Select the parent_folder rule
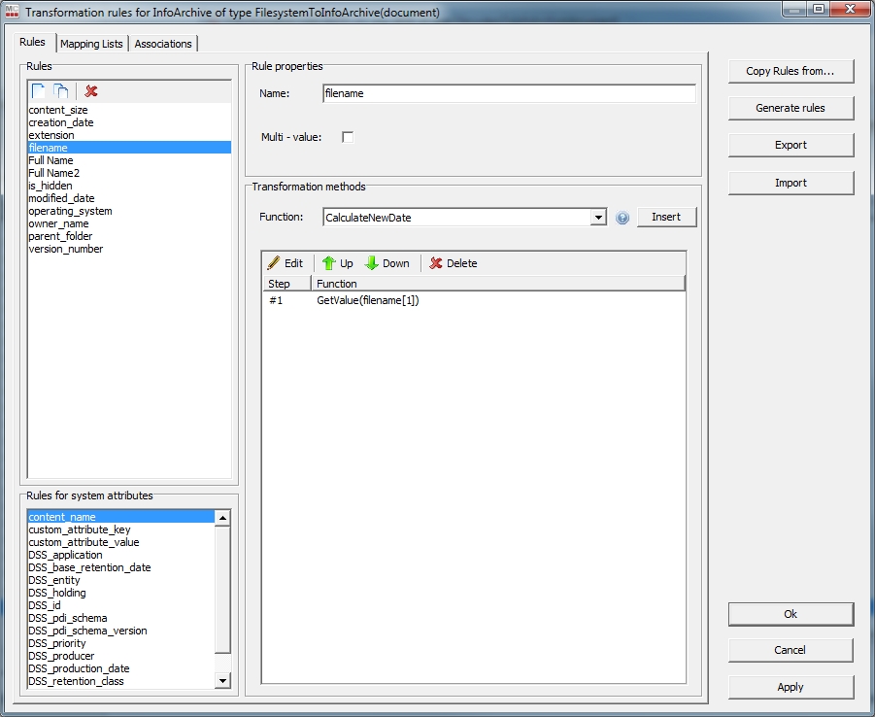 61,236
